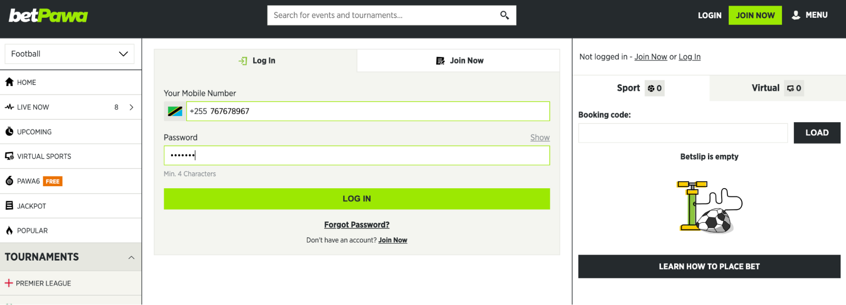Click the Booking code input field
846x305 pixels.
click(683, 133)
